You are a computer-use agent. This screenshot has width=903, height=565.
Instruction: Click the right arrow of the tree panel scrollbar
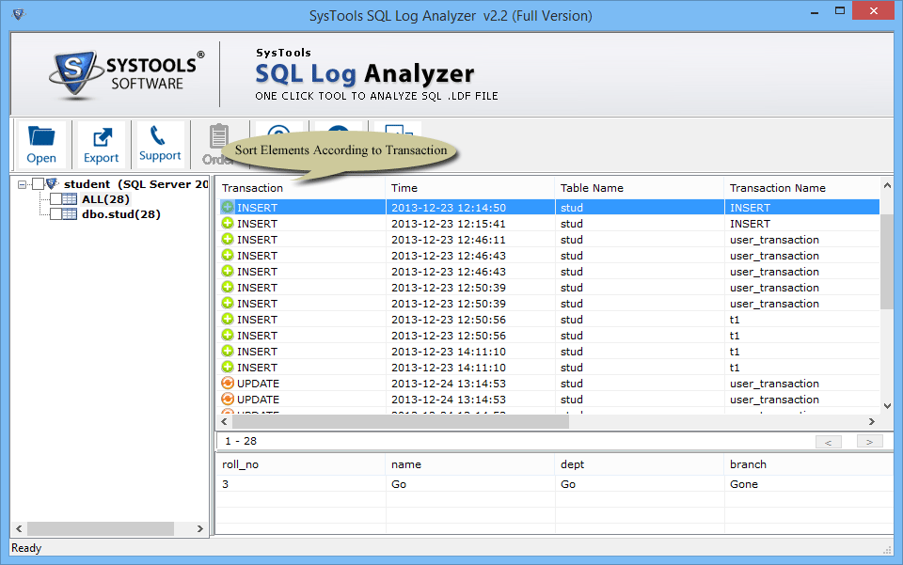(x=199, y=528)
